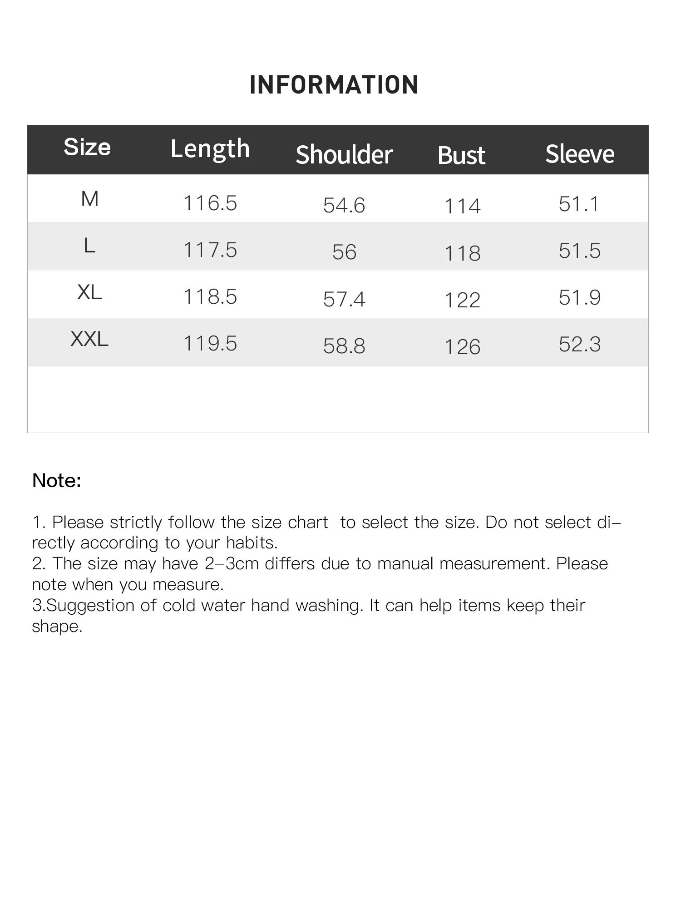Screen dimensions: 681x908
Task: Click the INFORMATION heading
Action: [x=334, y=85]
